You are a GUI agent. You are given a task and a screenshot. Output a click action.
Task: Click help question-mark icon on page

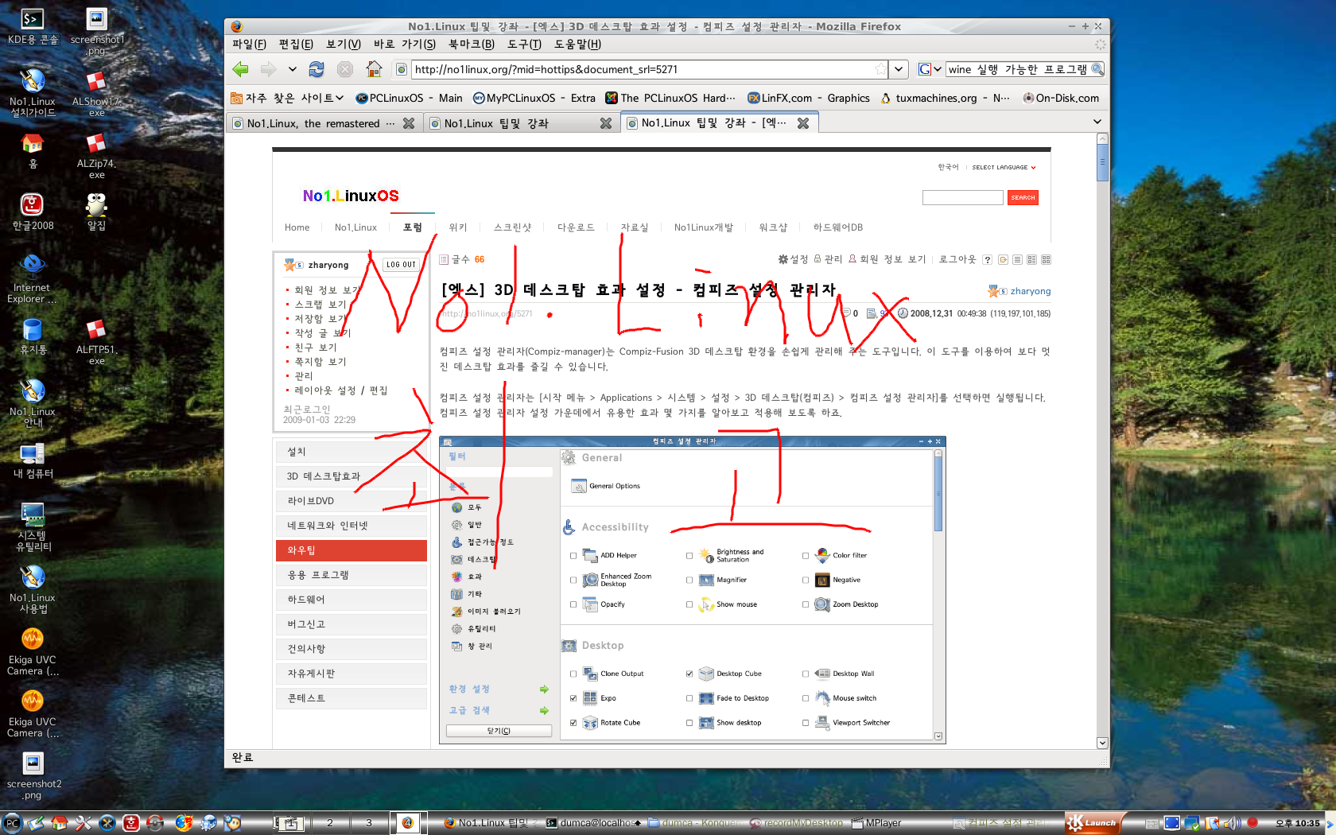point(987,259)
